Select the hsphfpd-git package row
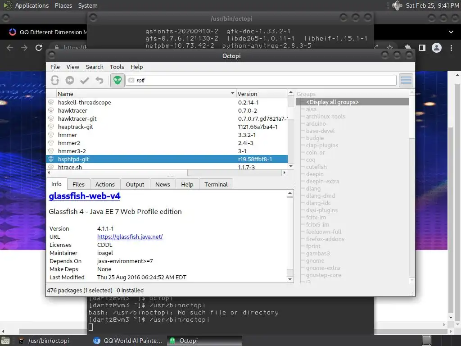The height and width of the screenshot is (346, 461). (x=167, y=159)
